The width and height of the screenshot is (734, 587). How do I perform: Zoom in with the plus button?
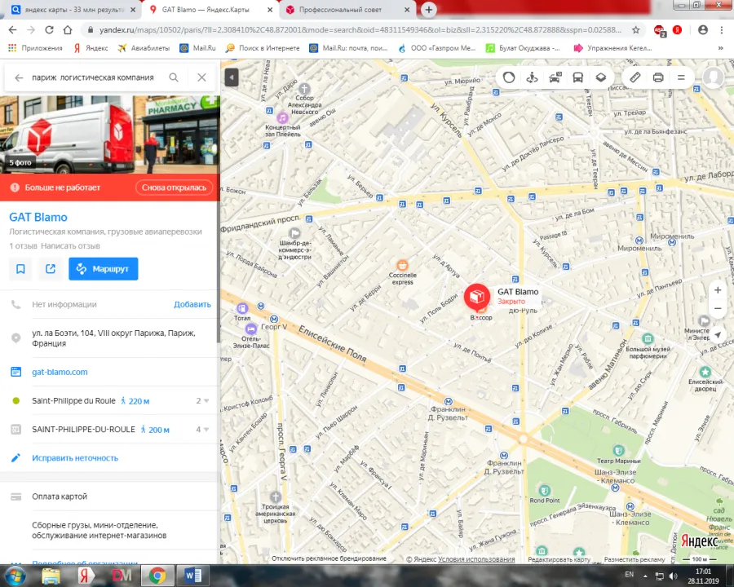(718, 290)
